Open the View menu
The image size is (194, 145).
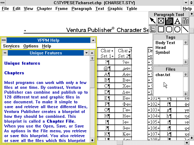[x=28, y=9]
